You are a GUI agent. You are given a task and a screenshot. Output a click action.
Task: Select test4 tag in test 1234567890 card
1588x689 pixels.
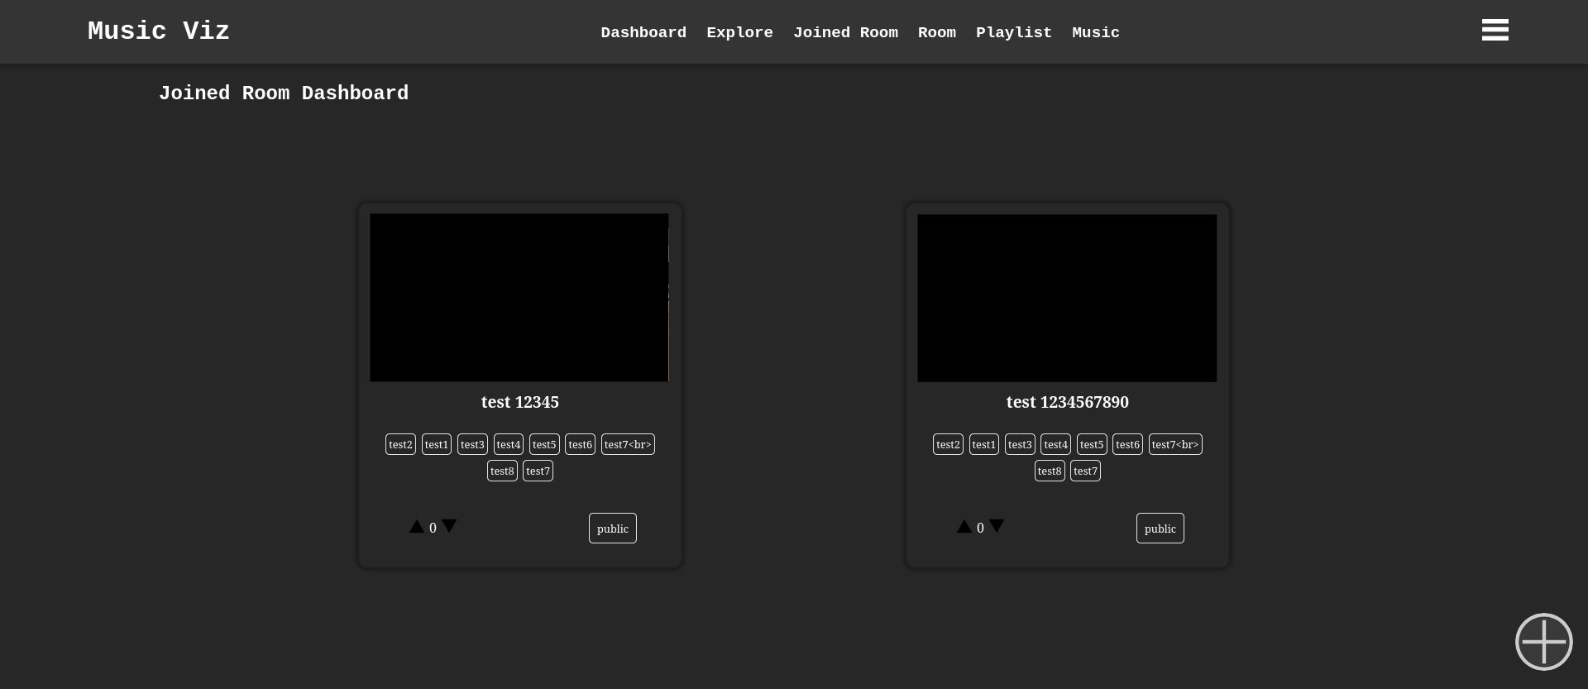(1056, 444)
